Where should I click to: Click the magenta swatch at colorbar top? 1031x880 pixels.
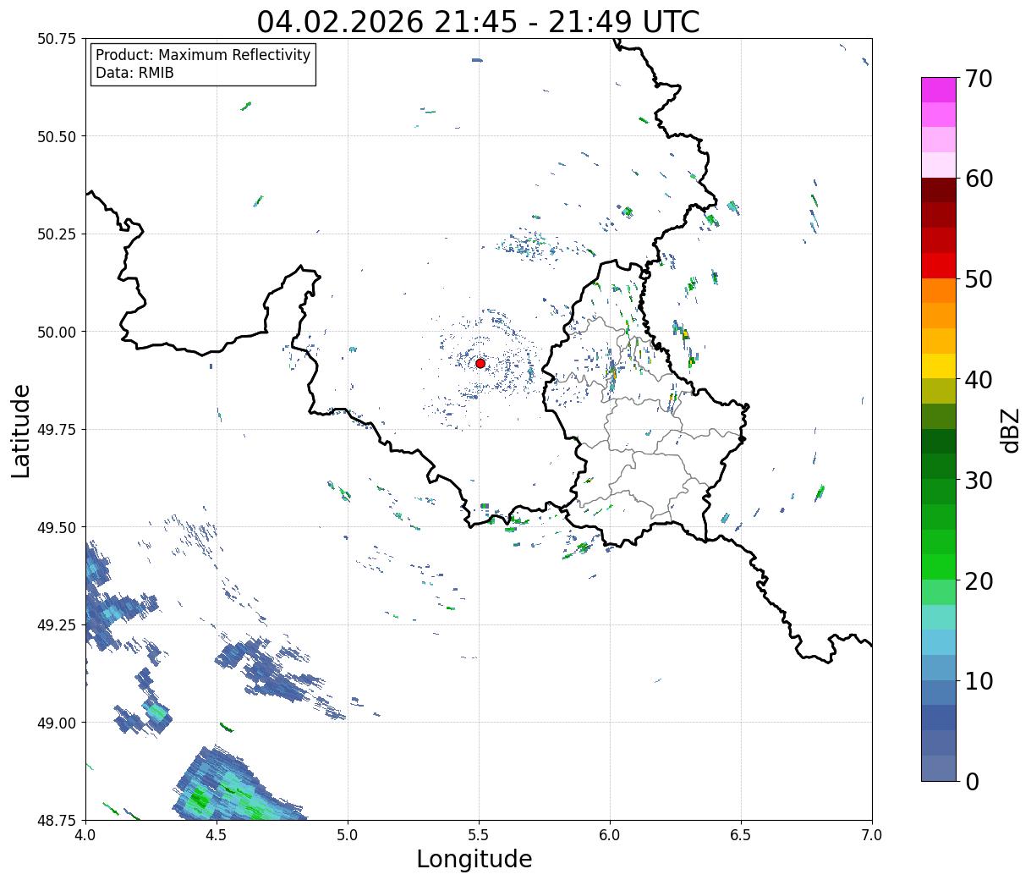(938, 90)
